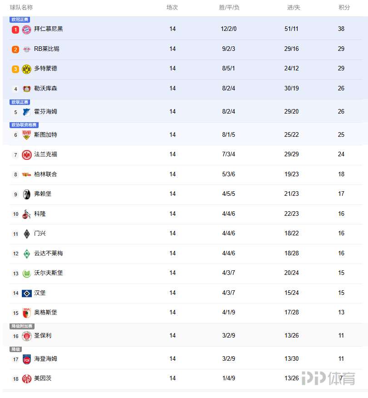Click the 胜/平/负 column header
This screenshot has width=368, height=398.
(229, 8)
